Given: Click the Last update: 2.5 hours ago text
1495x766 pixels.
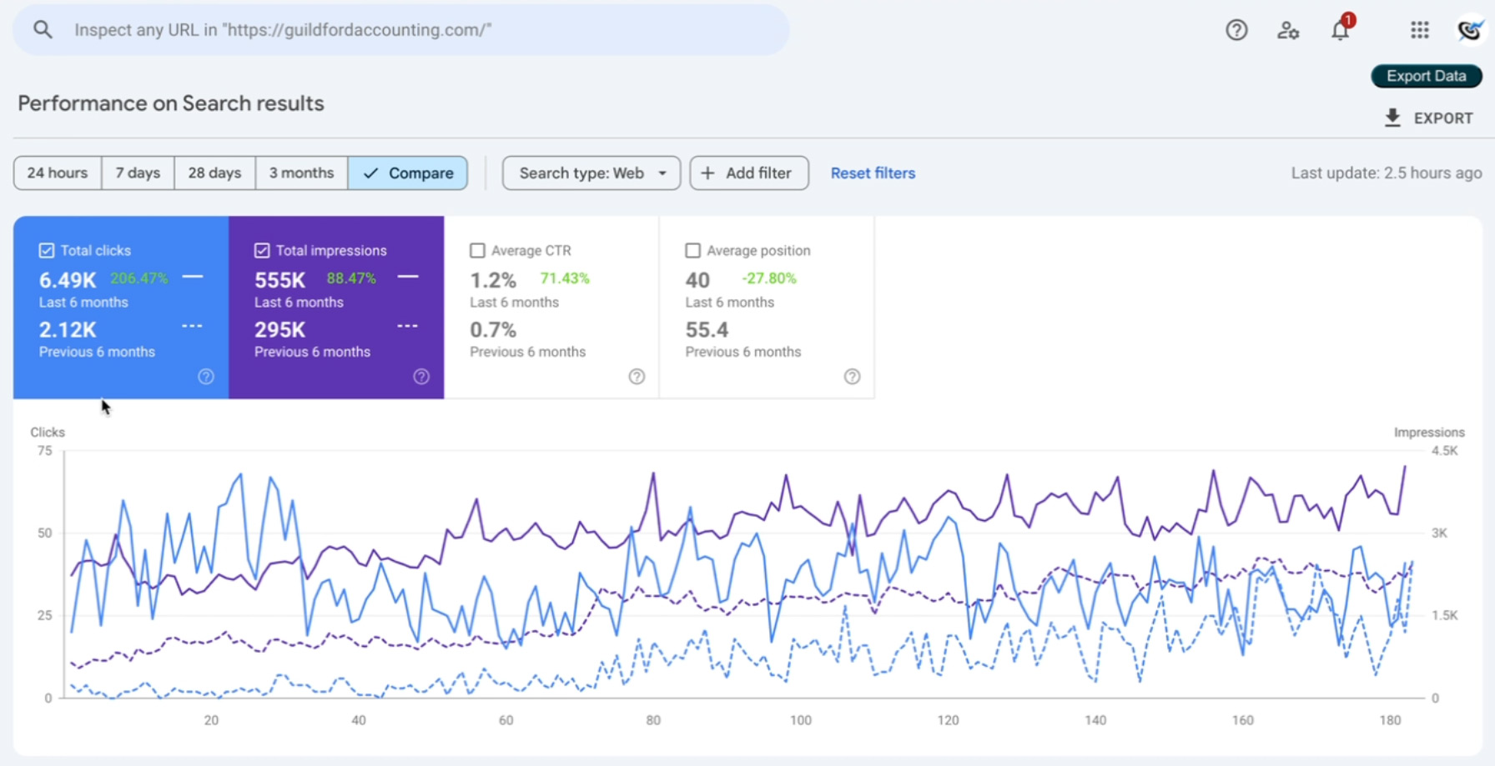Looking at the screenshot, I should (x=1387, y=173).
